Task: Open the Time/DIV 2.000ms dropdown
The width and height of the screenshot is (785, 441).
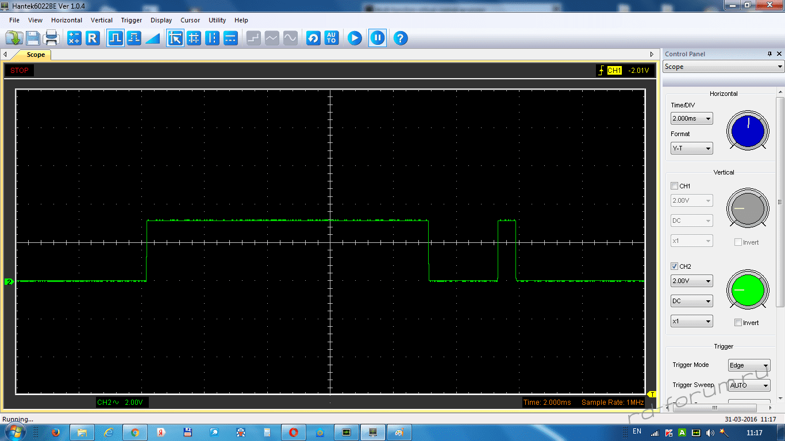Action: [x=692, y=119]
